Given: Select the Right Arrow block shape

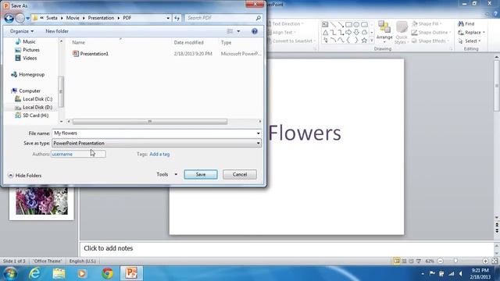Looking at the screenshot, I should [348, 33].
